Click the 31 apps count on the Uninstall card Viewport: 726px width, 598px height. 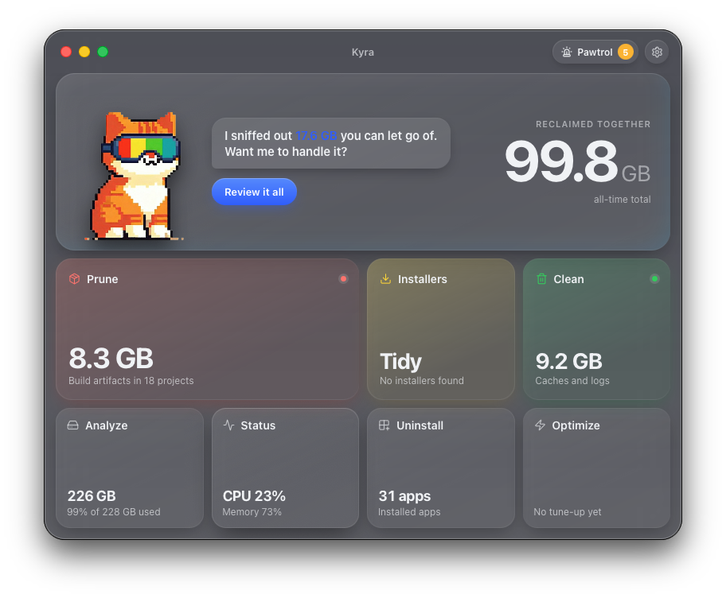(404, 496)
